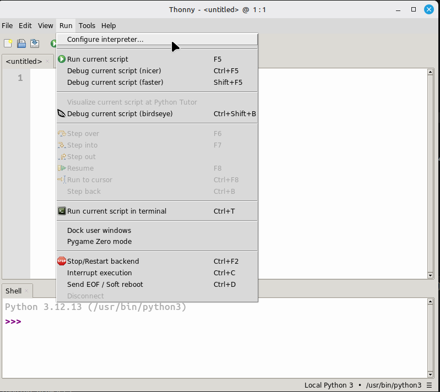Click line number 1 in the gutter
The height and width of the screenshot is (392, 440).
tap(20, 78)
